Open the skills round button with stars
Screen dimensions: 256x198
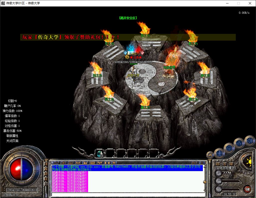coord(239,143)
